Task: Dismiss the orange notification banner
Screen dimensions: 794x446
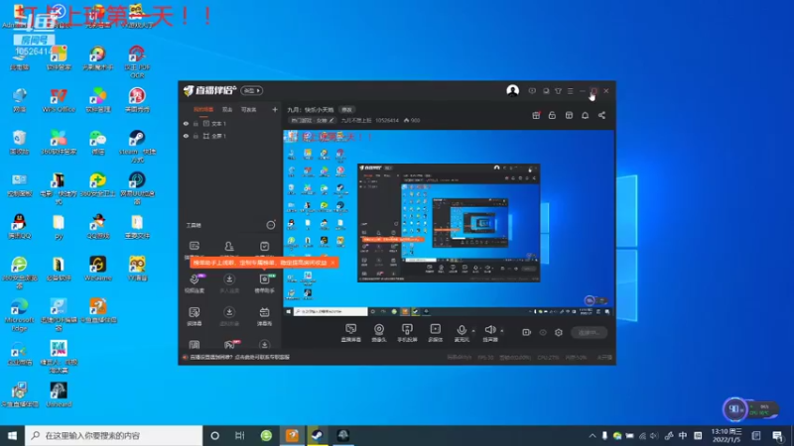Action: tap(332, 263)
